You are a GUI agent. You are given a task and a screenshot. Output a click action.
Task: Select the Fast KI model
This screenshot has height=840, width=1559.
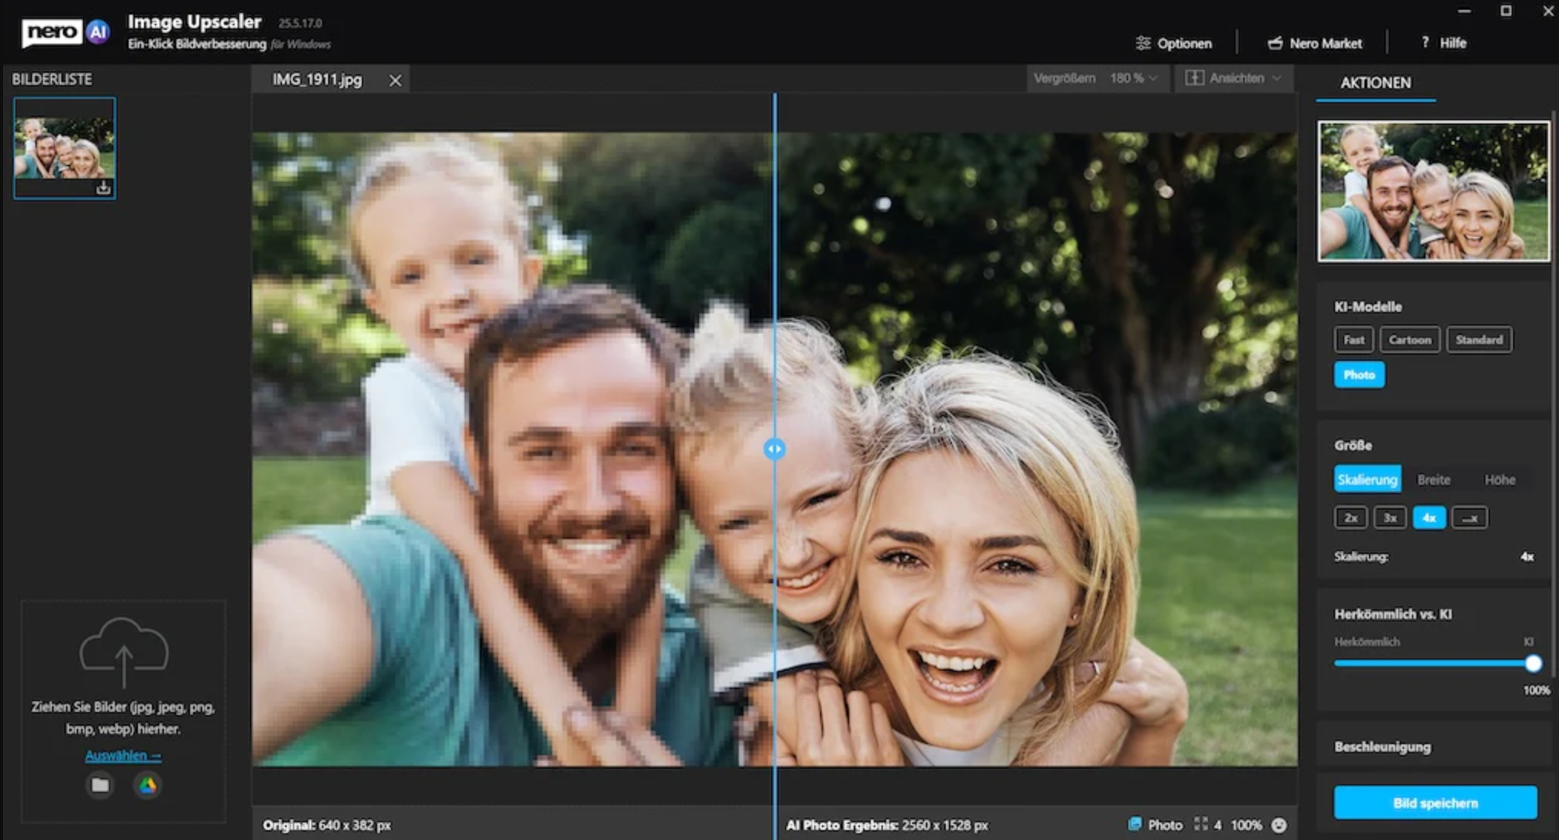(x=1353, y=340)
